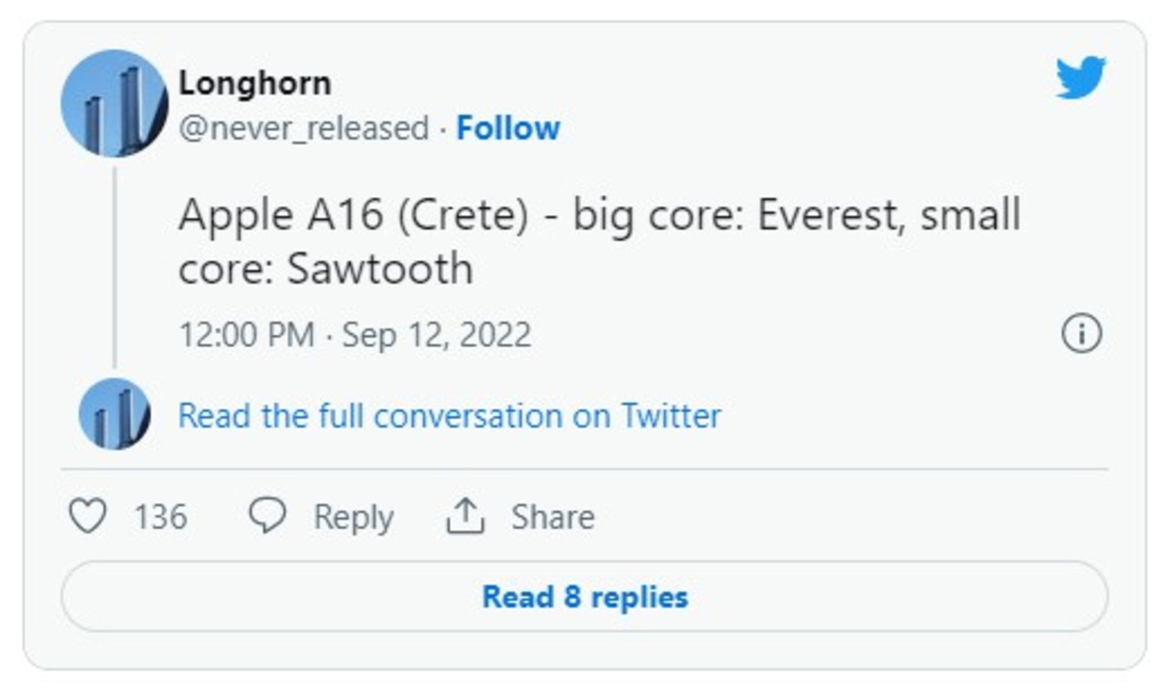Image resolution: width=1163 pixels, height=693 pixels.
Task: Click the reply speech bubble icon
Action: (267, 515)
